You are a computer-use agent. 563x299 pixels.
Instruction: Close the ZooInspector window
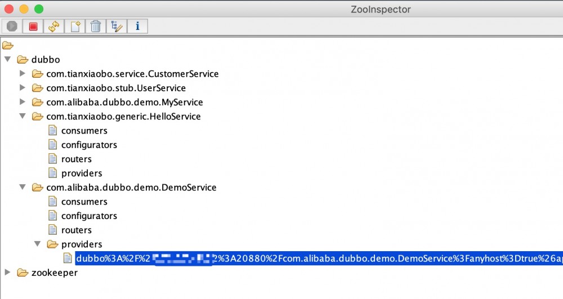point(9,9)
